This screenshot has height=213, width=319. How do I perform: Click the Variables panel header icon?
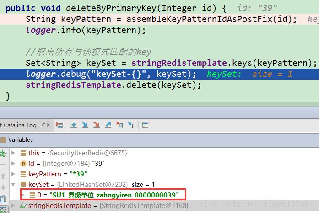[3, 140]
